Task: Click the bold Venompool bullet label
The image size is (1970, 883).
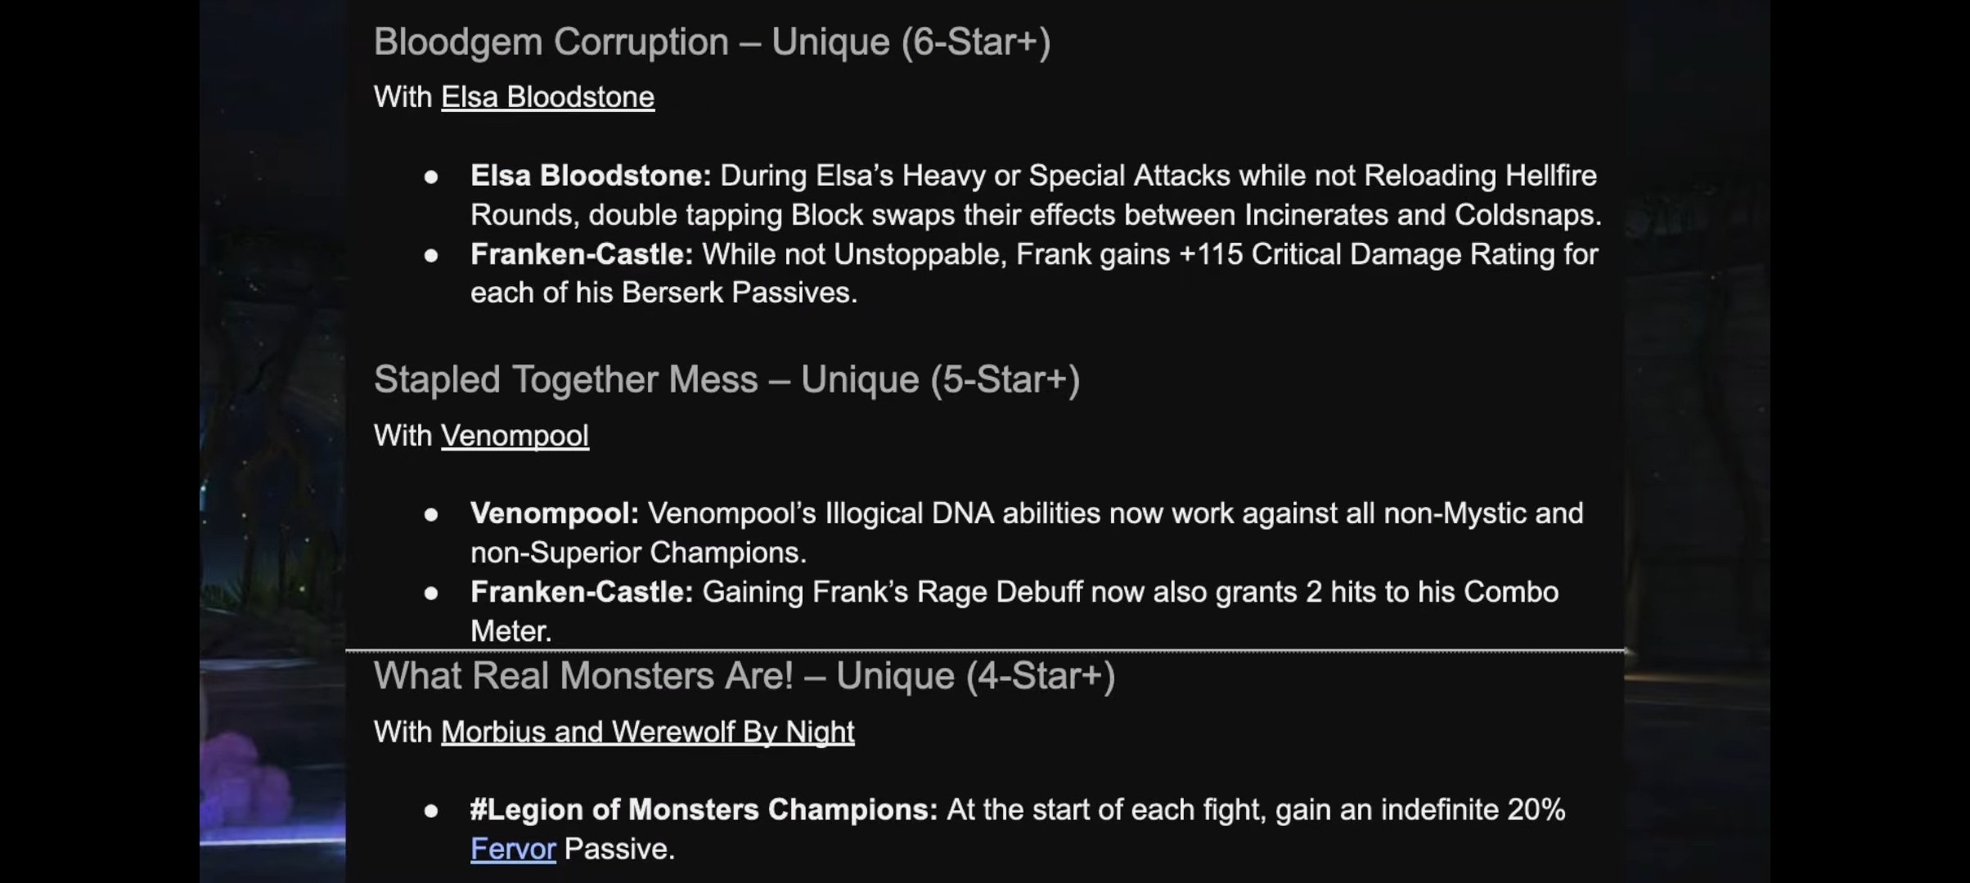Action: (555, 513)
